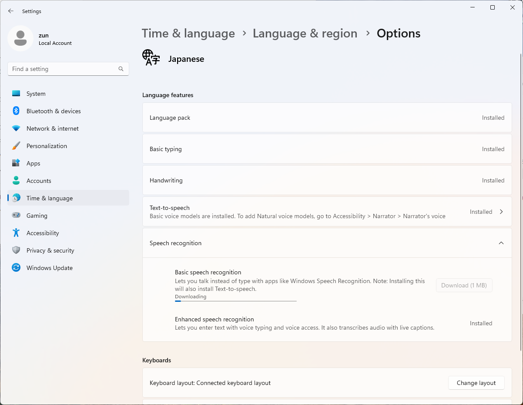Click the Keyboards section heading
This screenshot has height=405, width=523.
point(157,360)
